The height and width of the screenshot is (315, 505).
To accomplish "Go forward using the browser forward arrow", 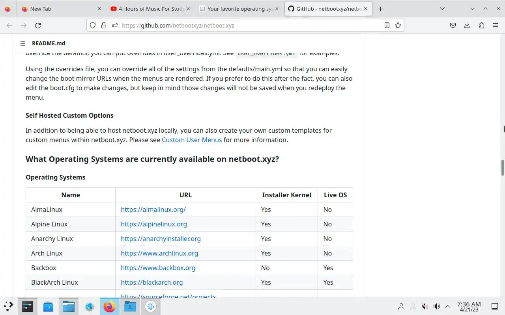I will [24, 25].
